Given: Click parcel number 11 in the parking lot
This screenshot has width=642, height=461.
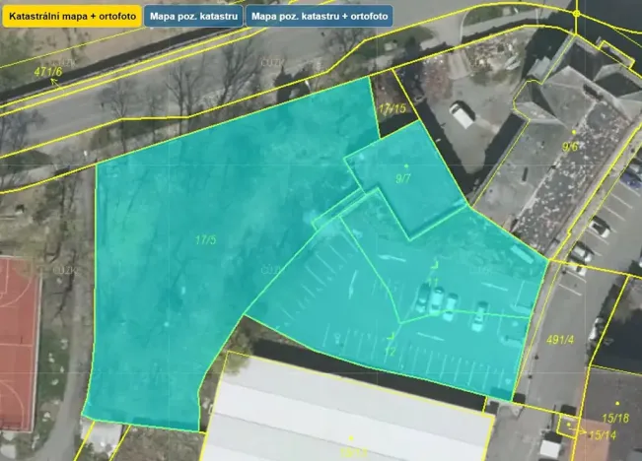Looking at the screenshot, I should [x=432, y=283].
